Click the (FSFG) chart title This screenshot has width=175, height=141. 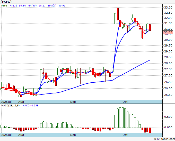tap(6, 2)
